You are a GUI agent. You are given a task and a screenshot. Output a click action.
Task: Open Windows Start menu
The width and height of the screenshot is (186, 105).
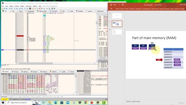(x=3, y=103)
